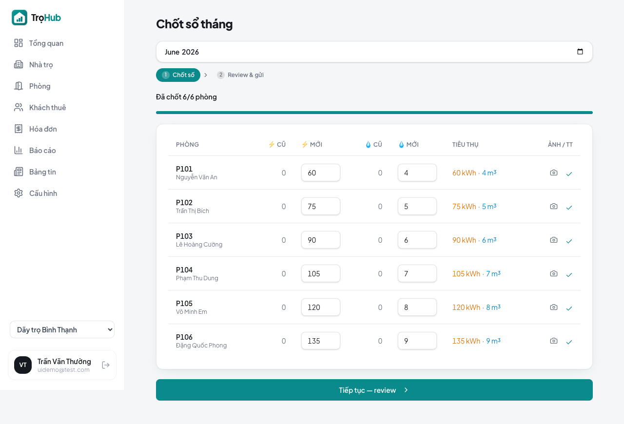
Task: Click user name Trần Văn Thường
Action: click(x=64, y=361)
